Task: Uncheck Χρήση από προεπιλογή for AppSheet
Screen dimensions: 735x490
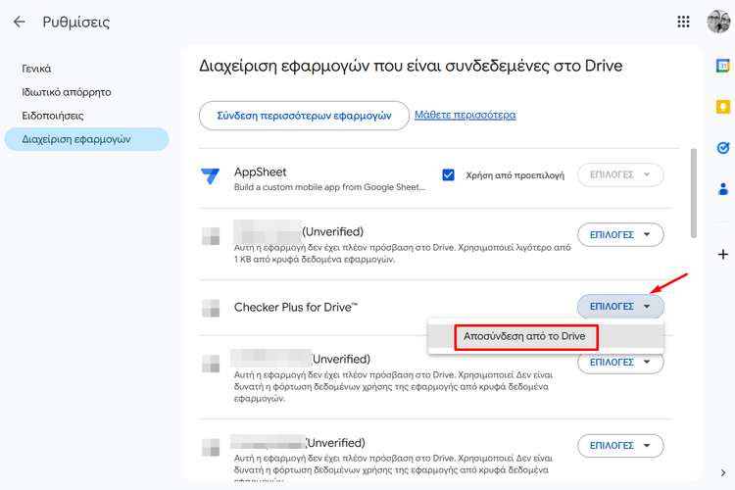Action: pos(448,174)
